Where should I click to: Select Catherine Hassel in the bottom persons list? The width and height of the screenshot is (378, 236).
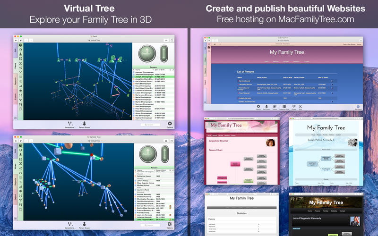[149, 176]
